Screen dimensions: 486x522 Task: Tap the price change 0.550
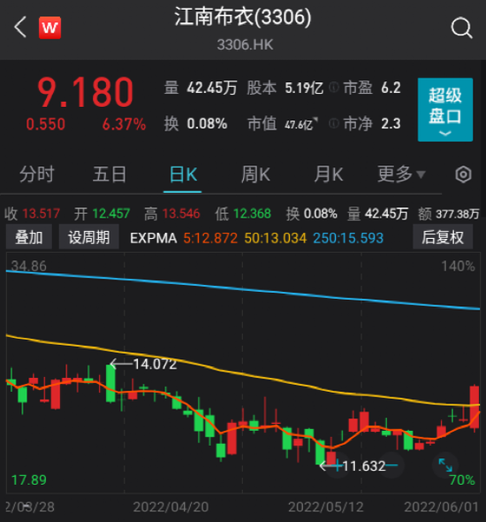[x=46, y=125]
